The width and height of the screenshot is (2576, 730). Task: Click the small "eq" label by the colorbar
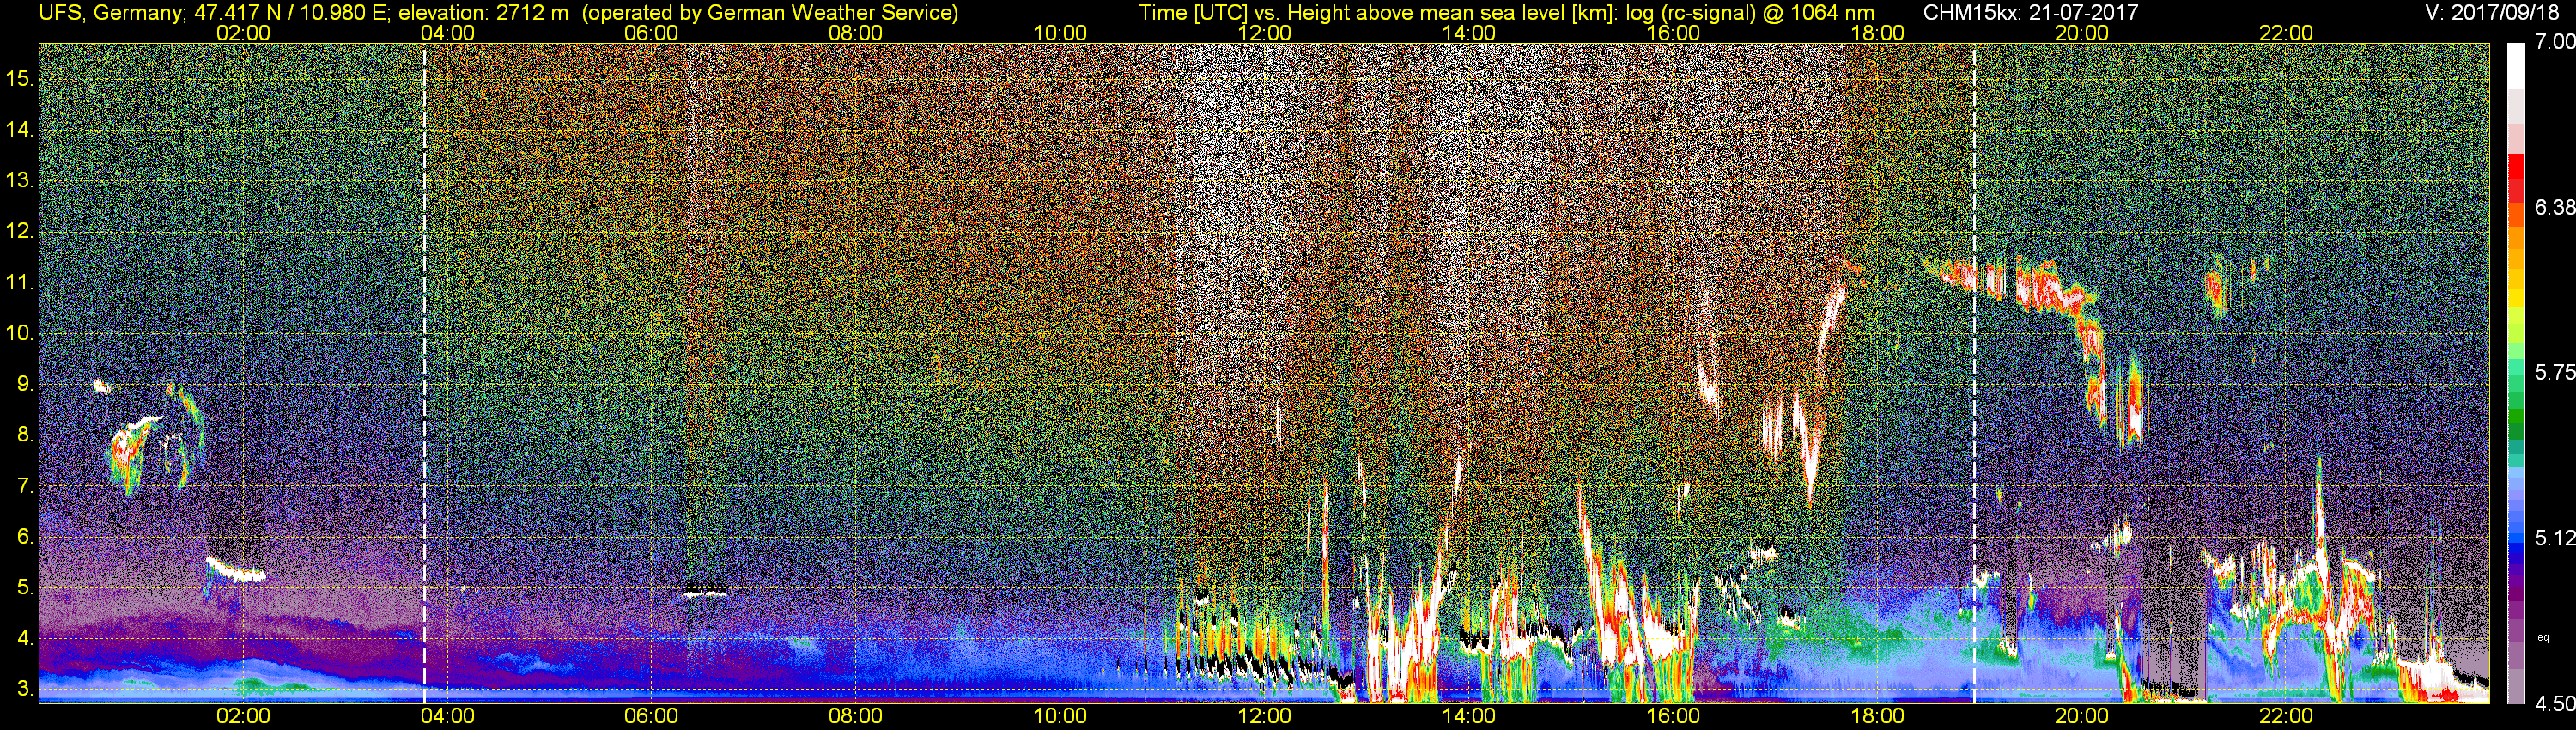[2544, 637]
